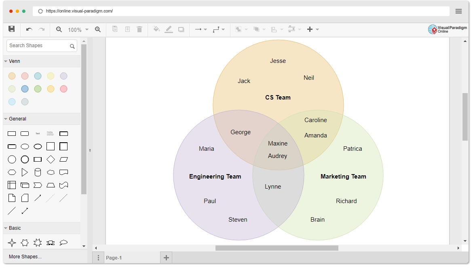The image size is (473, 268).
Task: Select the parallelogram shape in General
Action: point(63,159)
